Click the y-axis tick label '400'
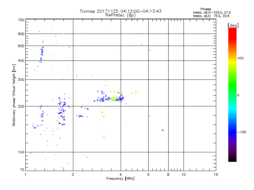 (x=21, y=60)
